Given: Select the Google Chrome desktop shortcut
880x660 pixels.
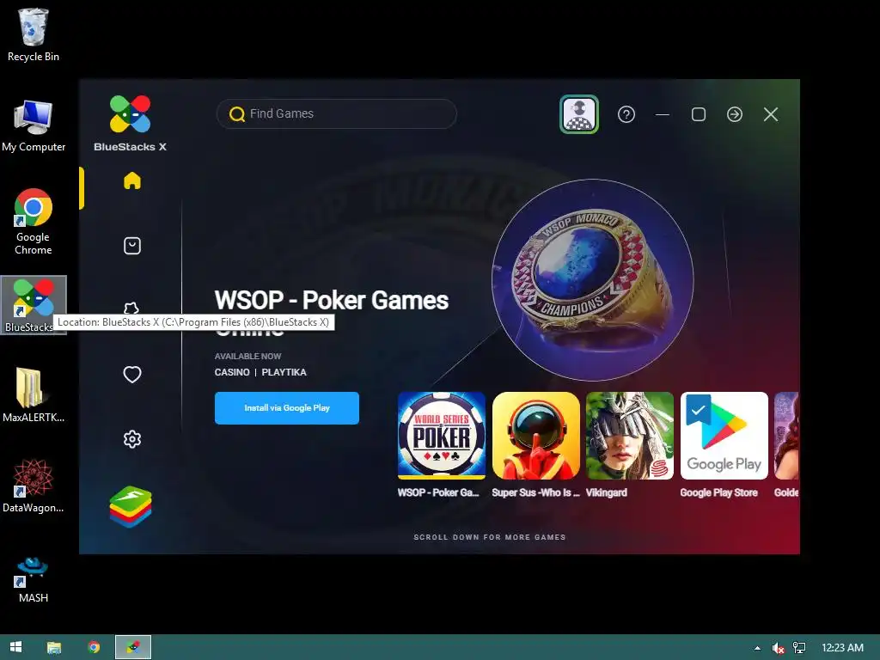Looking at the screenshot, I should [x=34, y=223].
